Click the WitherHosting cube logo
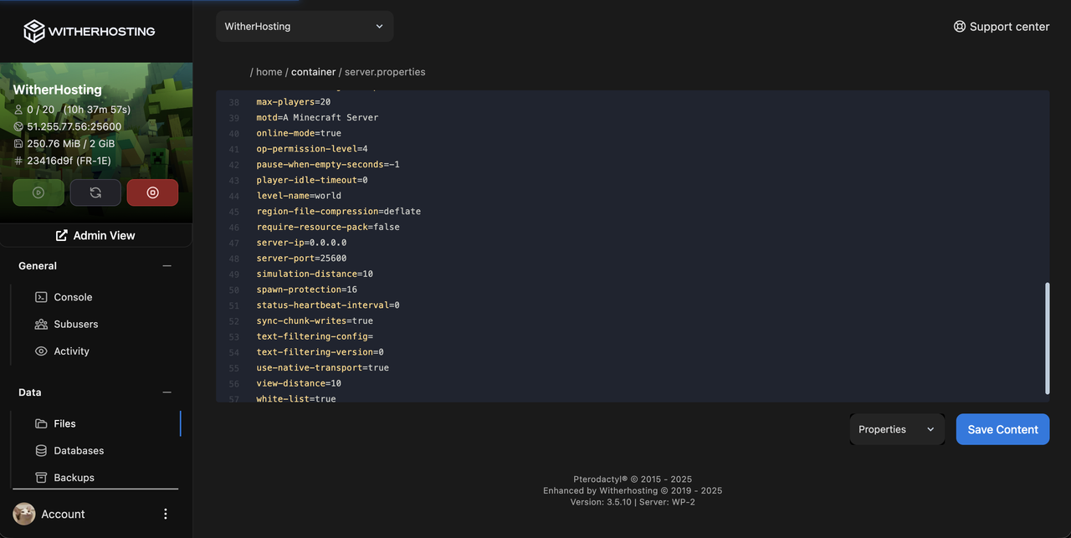This screenshot has height=538, width=1071. [x=33, y=31]
